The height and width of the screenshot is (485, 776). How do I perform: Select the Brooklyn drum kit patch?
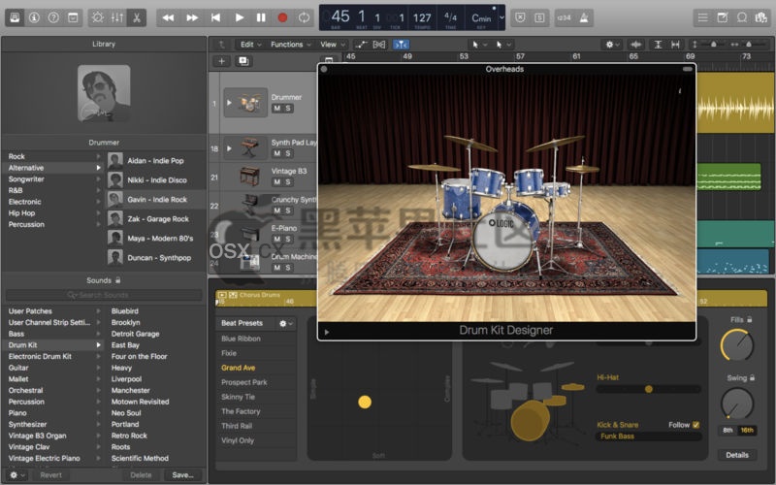[x=126, y=322]
